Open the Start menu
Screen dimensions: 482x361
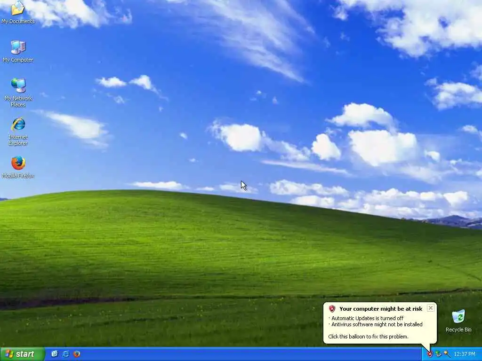[x=23, y=354]
